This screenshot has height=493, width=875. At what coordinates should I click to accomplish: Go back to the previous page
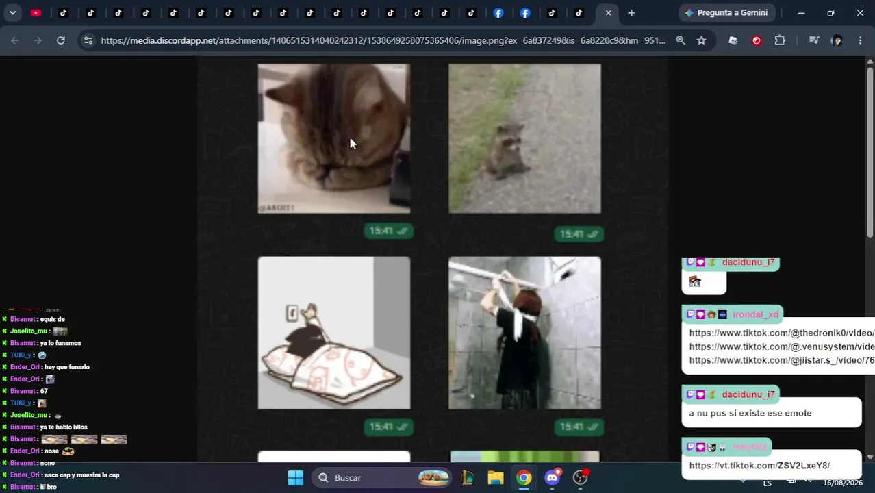tap(15, 40)
